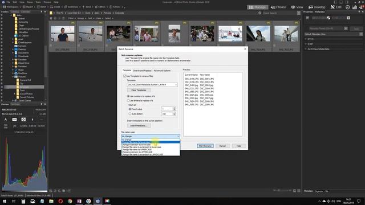This screenshot has width=365, height=205.
Task: Switch to Organize tab at bottom right
Action: pyautogui.click(x=319, y=191)
